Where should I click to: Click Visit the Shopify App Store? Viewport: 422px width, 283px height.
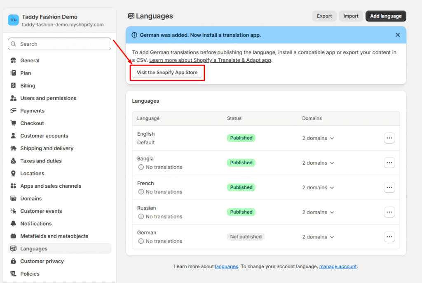tap(167, 73)
